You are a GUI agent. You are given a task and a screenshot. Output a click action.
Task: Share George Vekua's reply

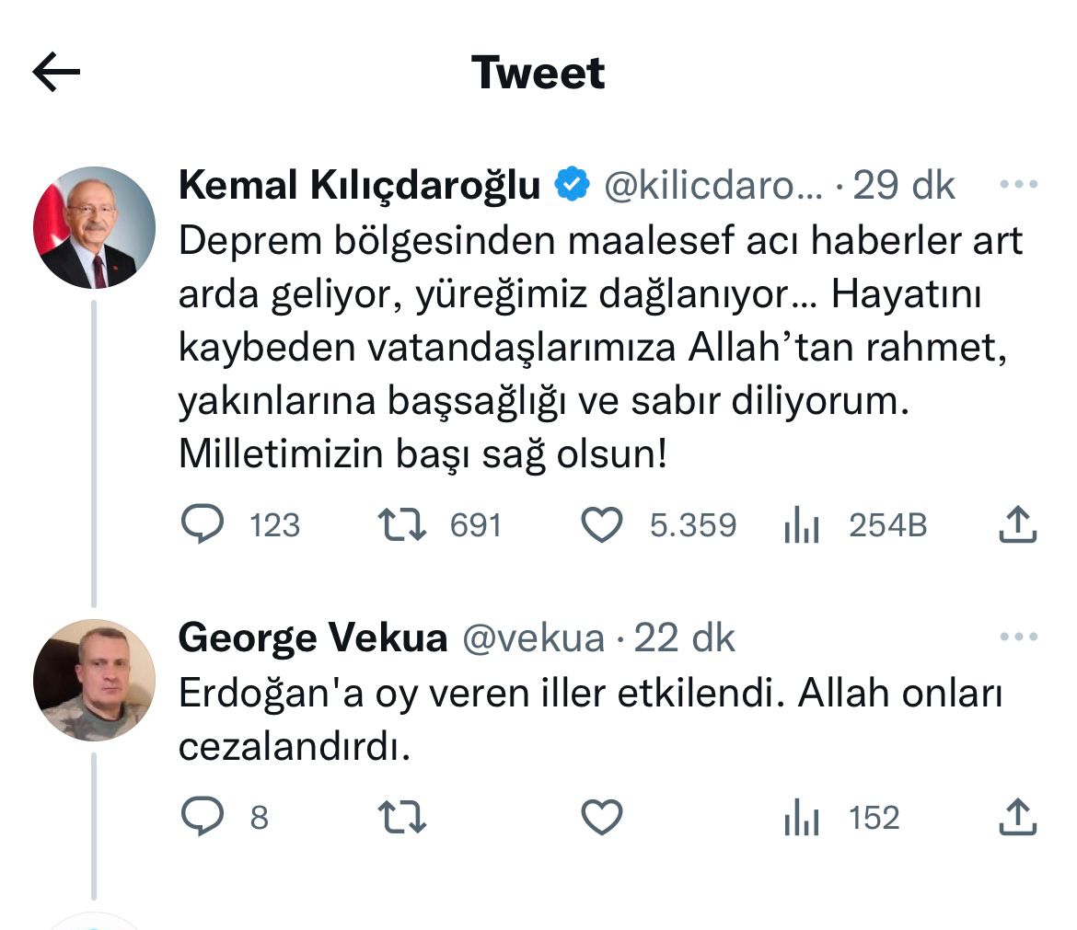pyautogui.click(x=1018, y=817)
